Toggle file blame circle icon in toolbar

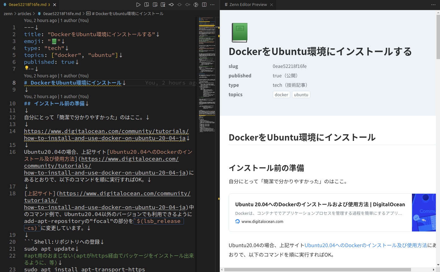pos(196,5)
